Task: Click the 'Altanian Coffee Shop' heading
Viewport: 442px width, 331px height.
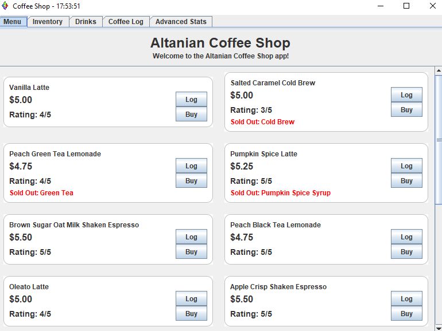Action: click(220, 43)
